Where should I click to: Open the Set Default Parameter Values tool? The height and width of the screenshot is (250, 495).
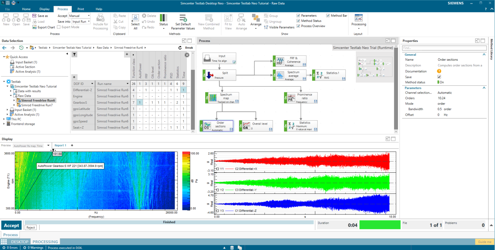click(x=183, y=22)
